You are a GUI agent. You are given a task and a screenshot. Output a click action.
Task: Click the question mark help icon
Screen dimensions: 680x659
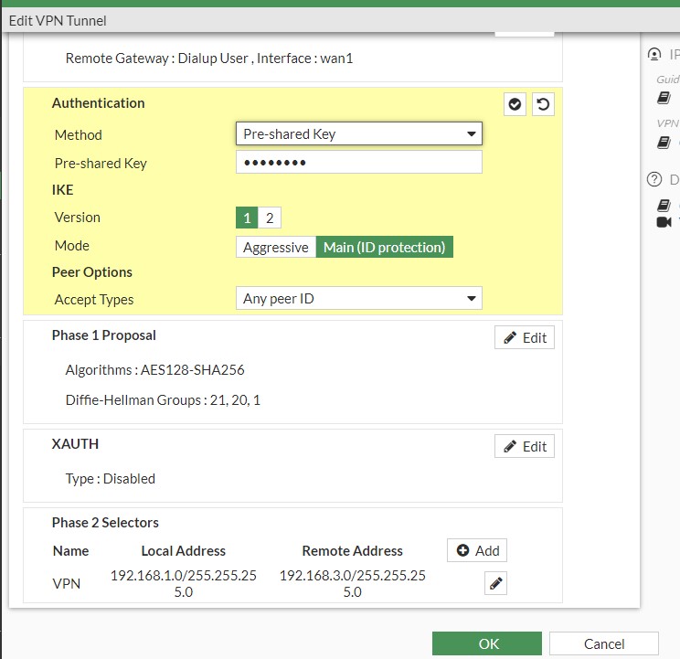[x=654, y=180]
